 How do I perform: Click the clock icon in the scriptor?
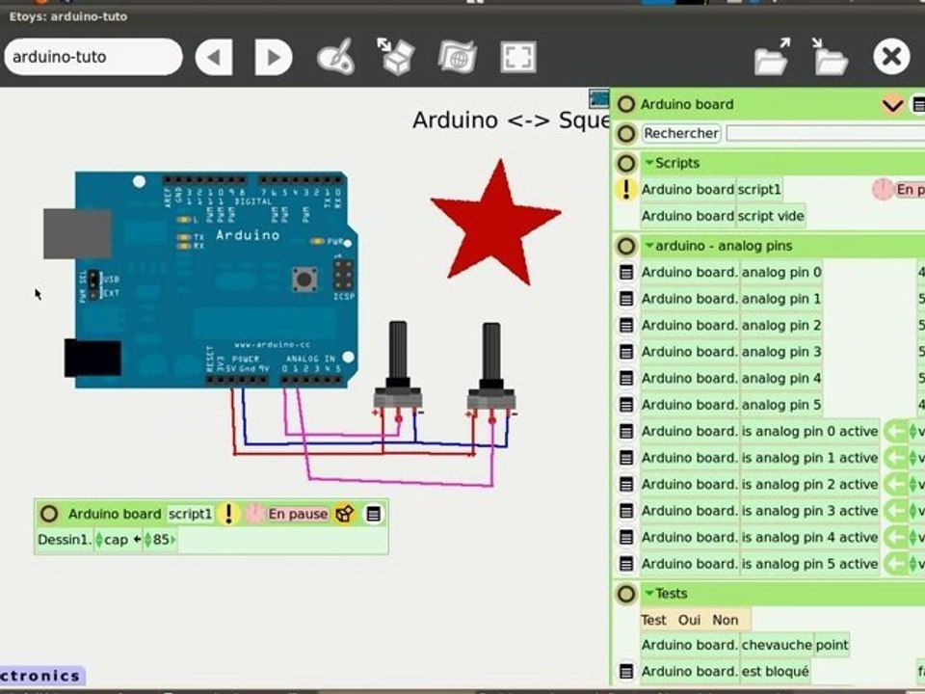click(254, 514)
